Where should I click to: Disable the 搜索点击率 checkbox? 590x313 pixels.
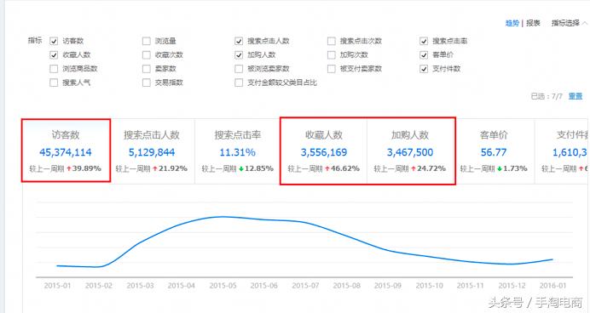point(424,41)
